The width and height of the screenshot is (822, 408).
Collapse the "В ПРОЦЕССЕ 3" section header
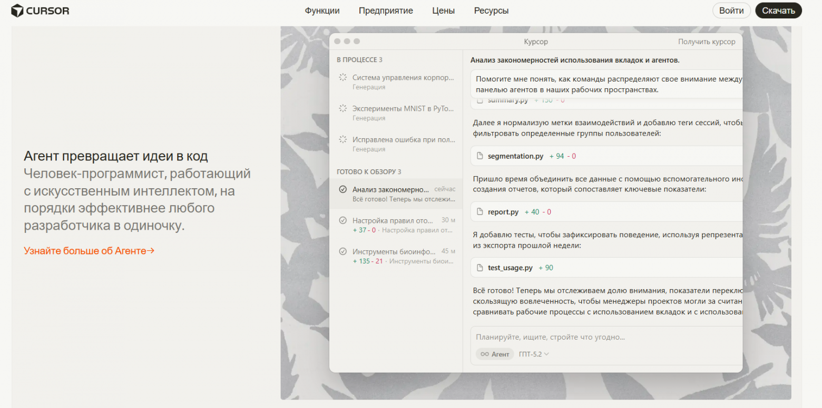coord(359,60)
